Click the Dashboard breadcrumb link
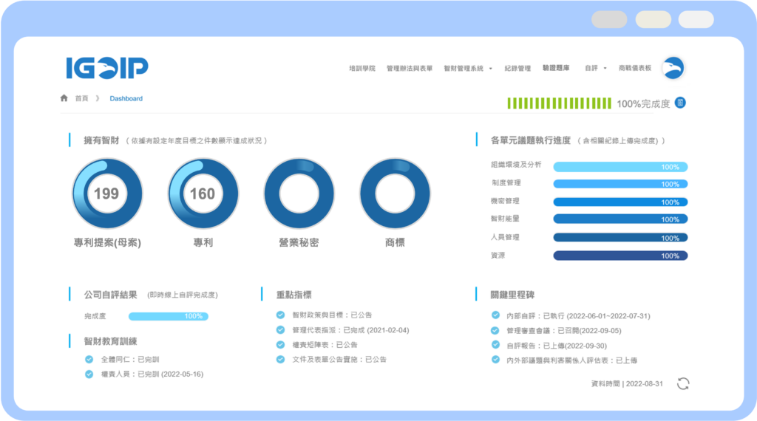 [x=126, y=98]
